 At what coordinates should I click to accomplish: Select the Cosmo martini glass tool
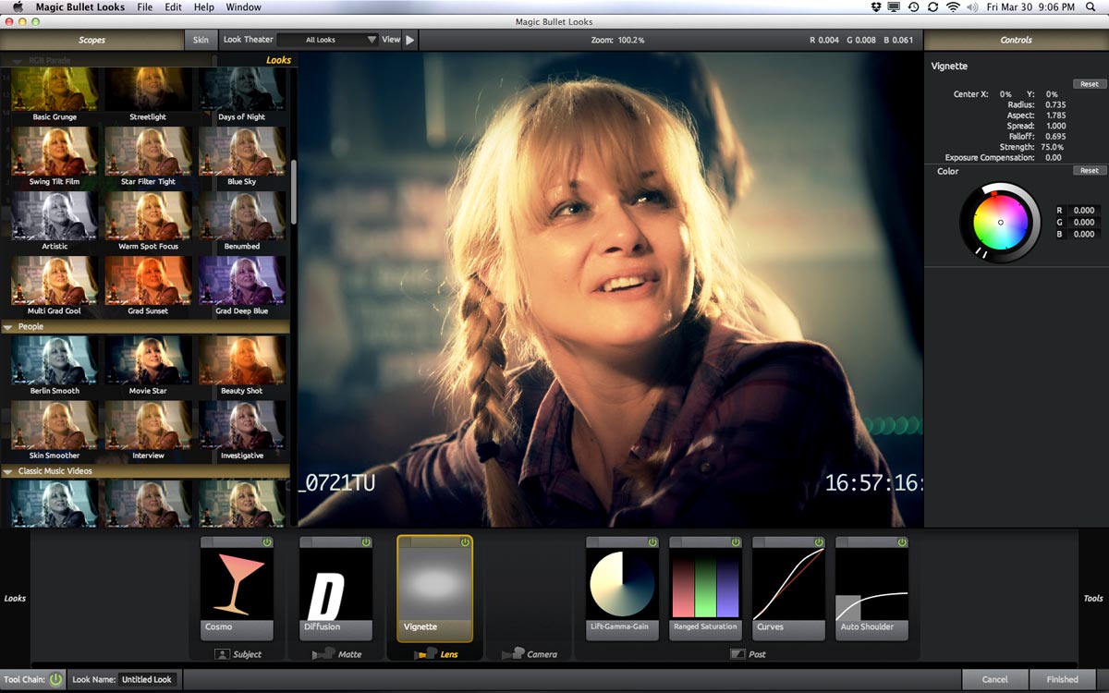237,584
